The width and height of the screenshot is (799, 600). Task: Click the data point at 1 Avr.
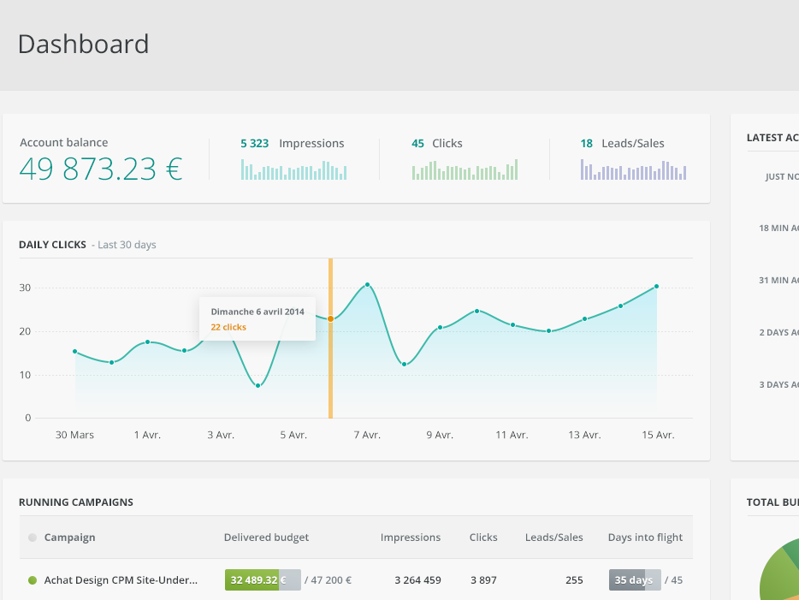click(148, 342)
